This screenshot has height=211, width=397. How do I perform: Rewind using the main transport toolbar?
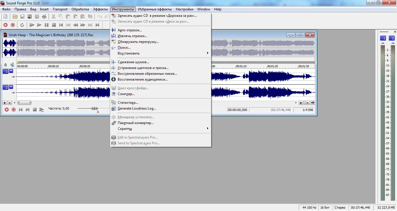coord(76,25)
